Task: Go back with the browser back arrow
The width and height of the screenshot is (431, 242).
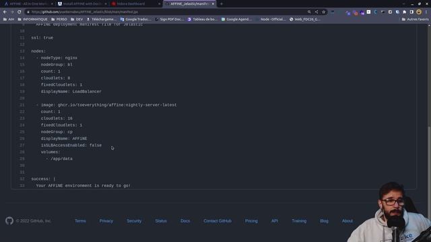Action: coord(5,12)
